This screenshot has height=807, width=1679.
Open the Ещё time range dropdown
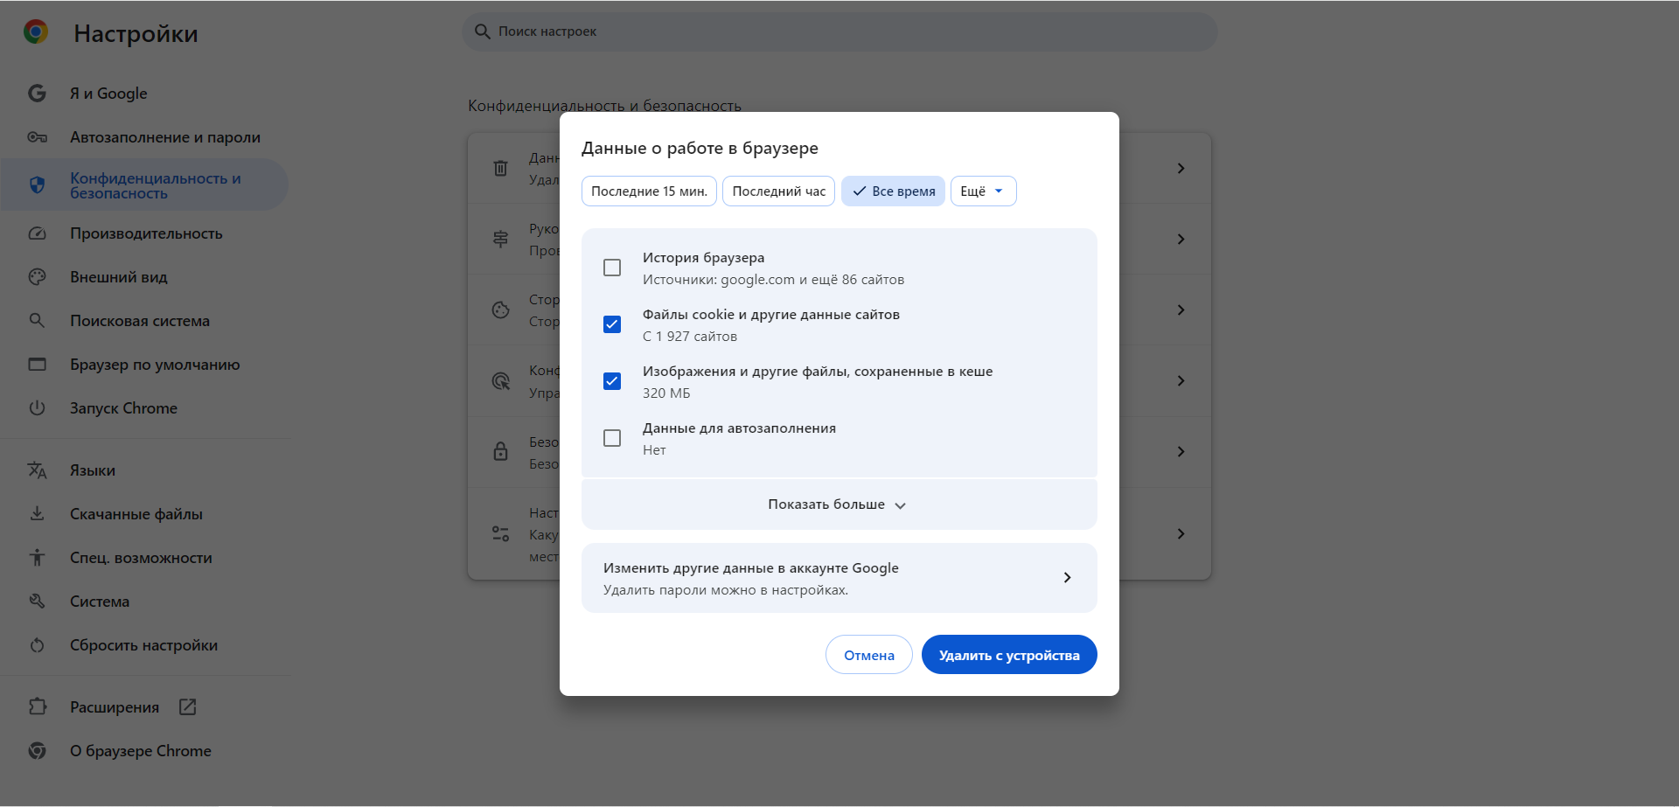[983, 191]
